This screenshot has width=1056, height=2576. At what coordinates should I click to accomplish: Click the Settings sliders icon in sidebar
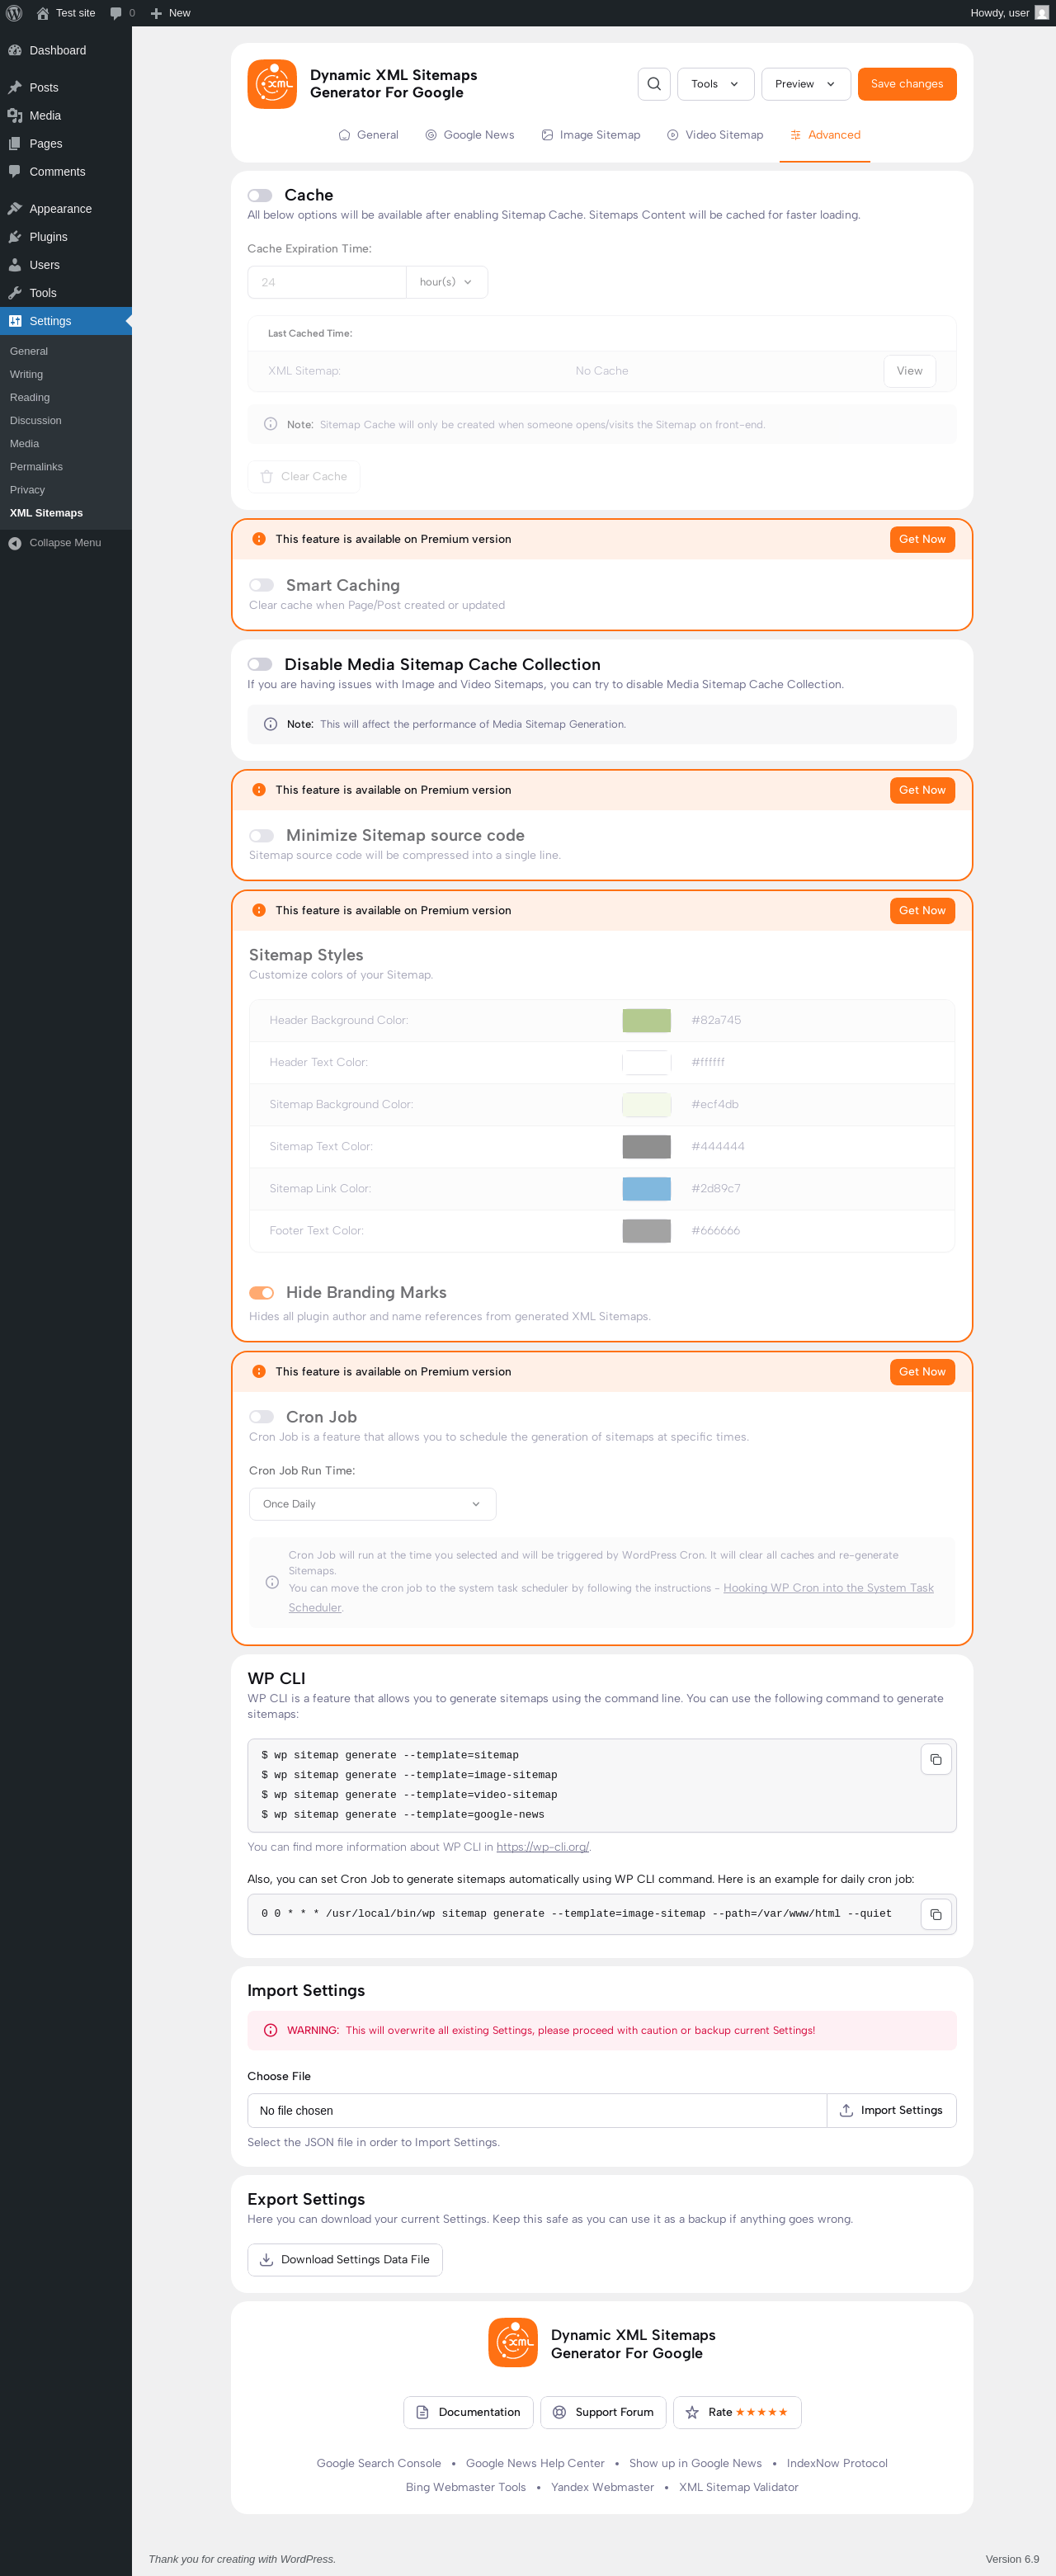click(15, 321)
